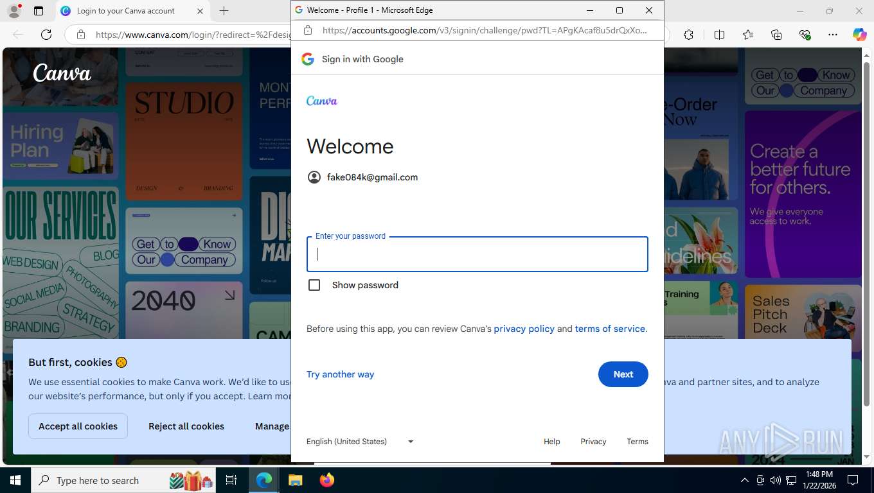
Task: Click the lock icon in popup address bar
Action: (x=308, y=30)
